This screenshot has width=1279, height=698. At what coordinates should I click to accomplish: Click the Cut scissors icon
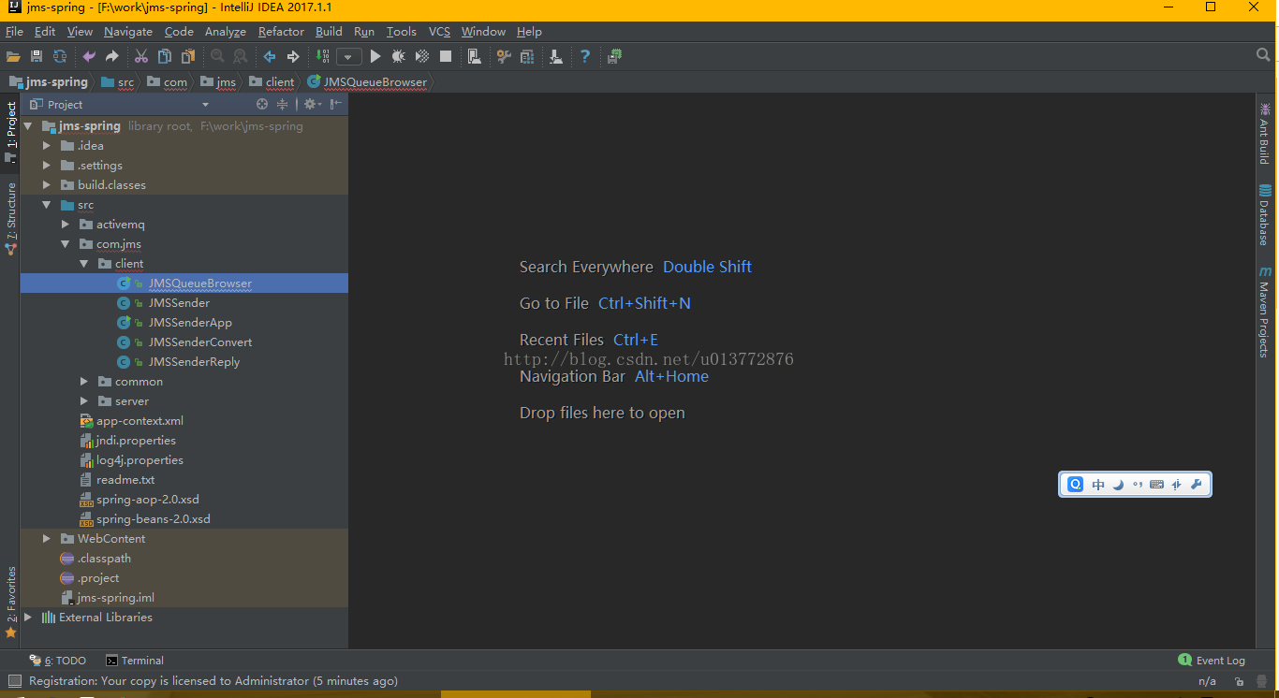coord(141,56)
